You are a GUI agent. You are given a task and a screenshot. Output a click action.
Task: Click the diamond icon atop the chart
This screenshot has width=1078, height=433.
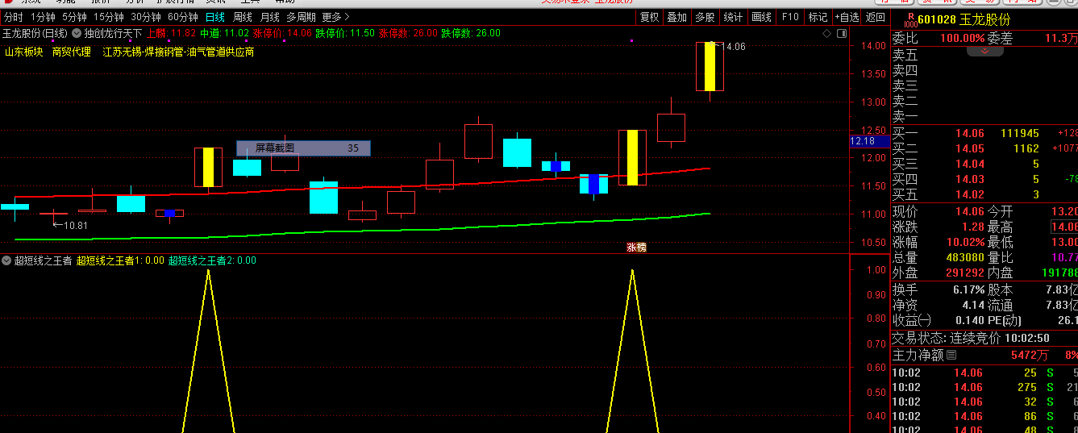pos(826,34)
